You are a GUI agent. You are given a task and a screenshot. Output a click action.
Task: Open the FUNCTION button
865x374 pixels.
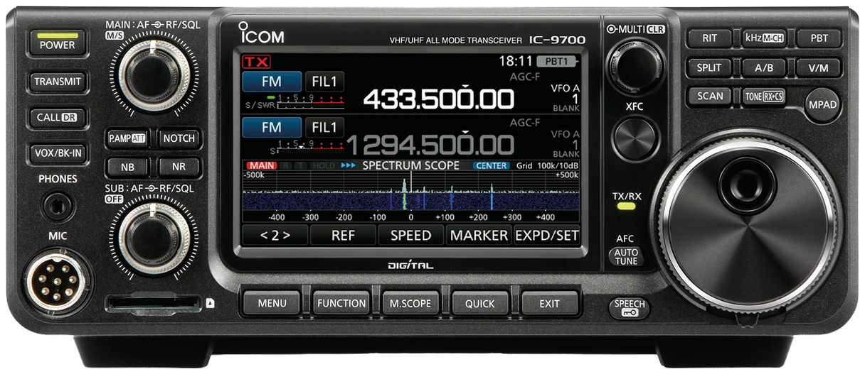click(x=341, y=304)
